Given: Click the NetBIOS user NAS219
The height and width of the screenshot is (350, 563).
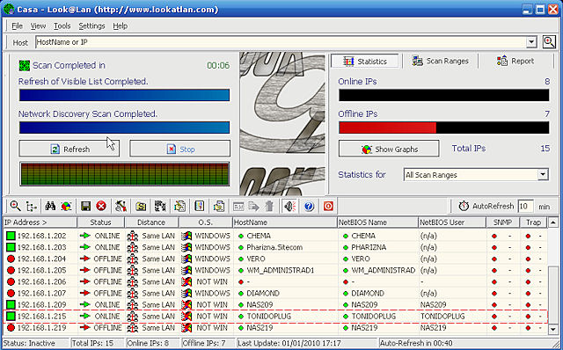Looking at the screenshot, I should coord(434,328).
